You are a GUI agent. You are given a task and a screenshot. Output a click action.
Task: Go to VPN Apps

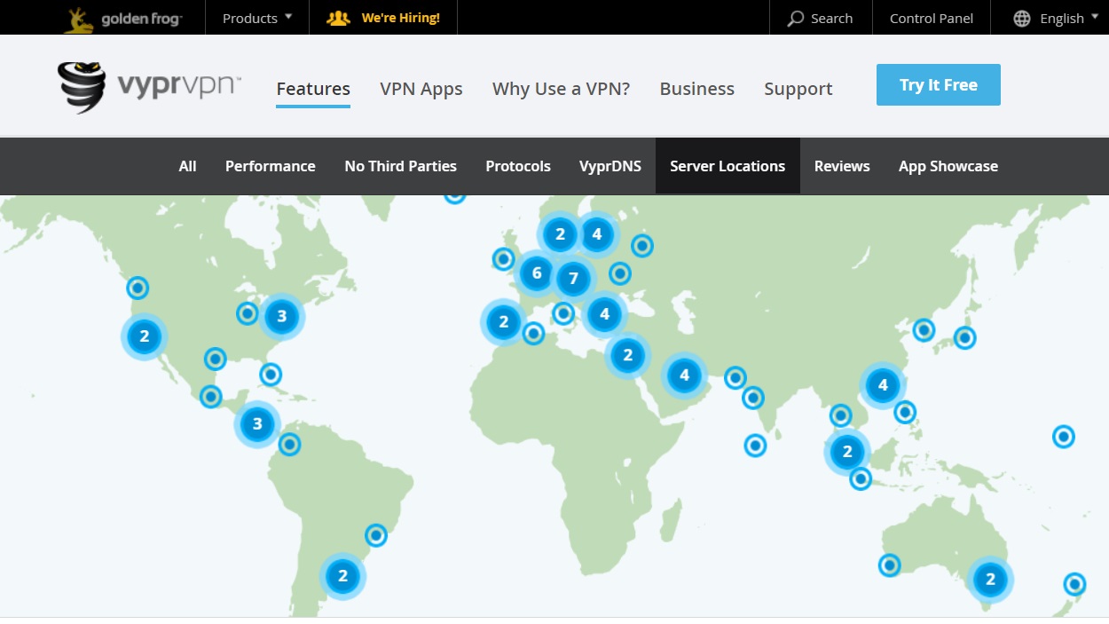[x=421, y=89]
